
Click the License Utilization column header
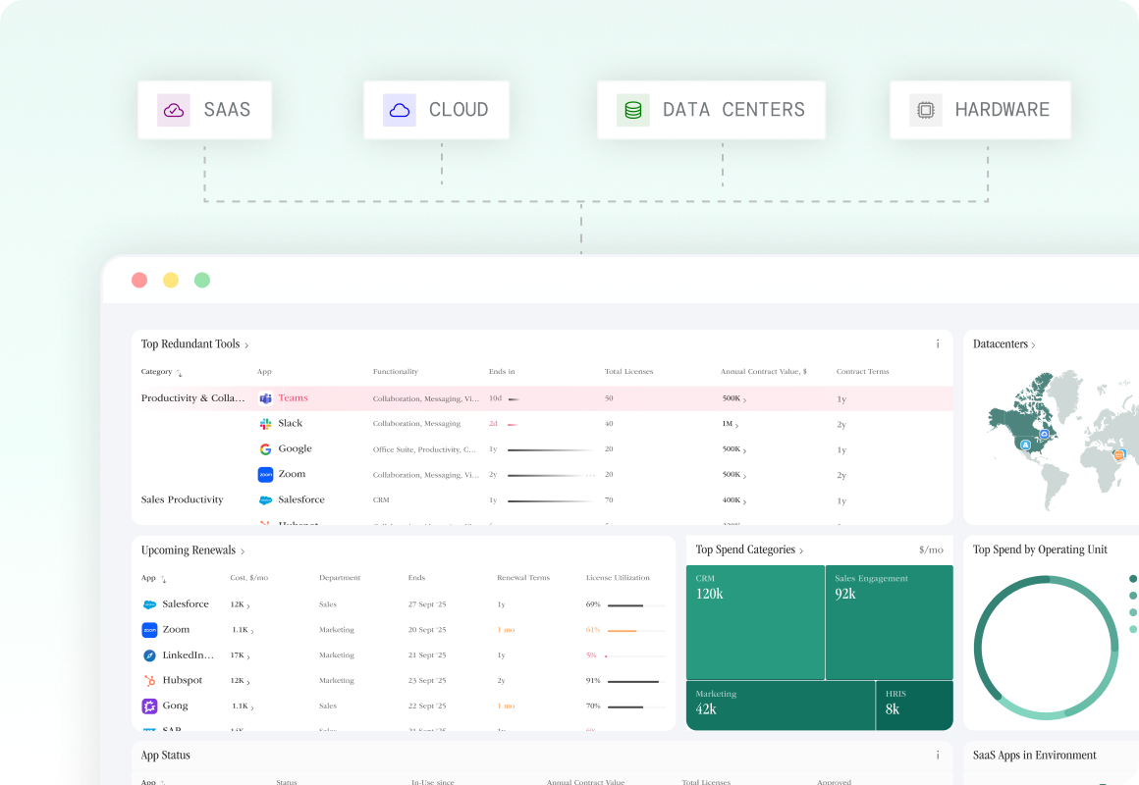tap(618, 578)
